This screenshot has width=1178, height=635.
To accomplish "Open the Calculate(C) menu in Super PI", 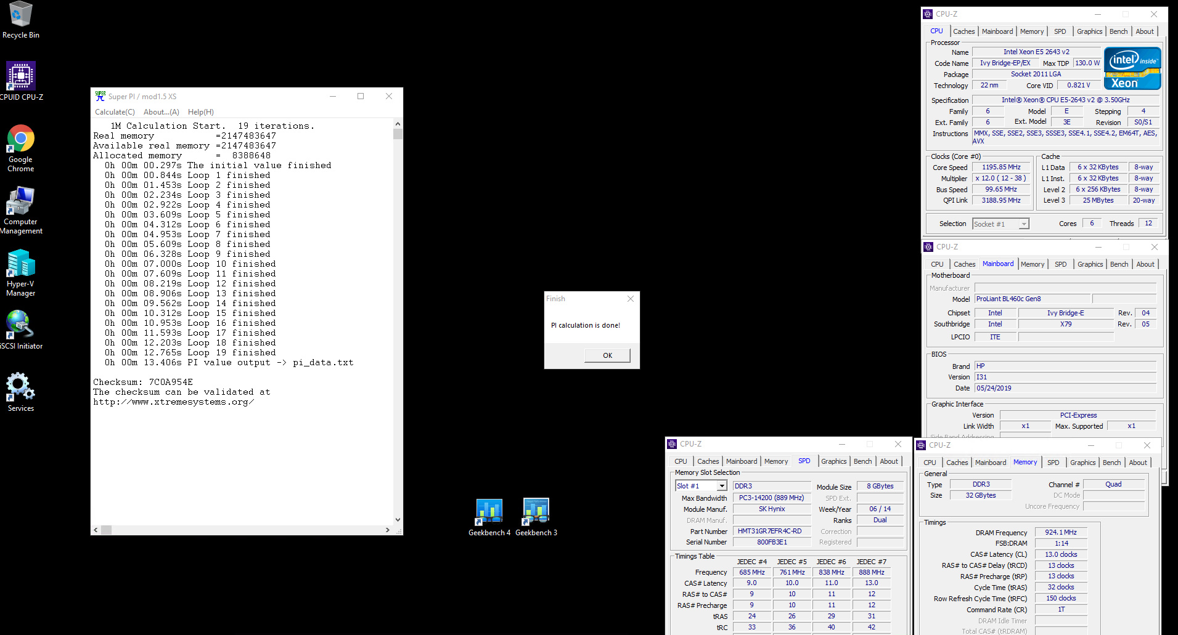I will pos(115,112).
